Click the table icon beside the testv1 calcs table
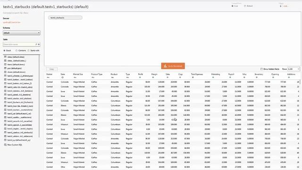The width and height of the screenshot is (302, 170). pyautogui.click(x=5, y=87)
